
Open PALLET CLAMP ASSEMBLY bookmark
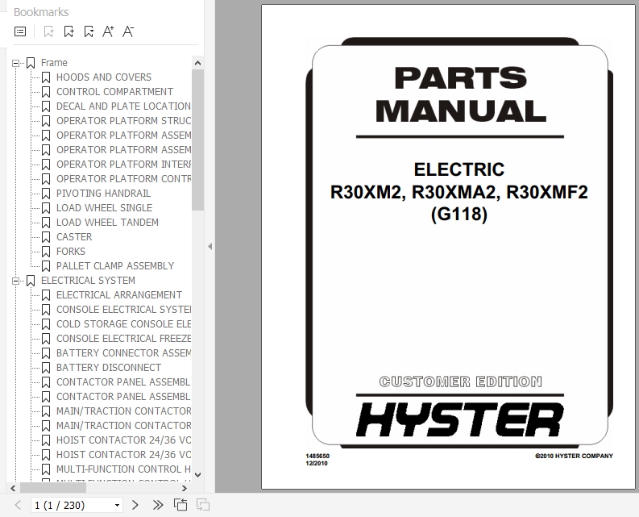coord(115,266)
